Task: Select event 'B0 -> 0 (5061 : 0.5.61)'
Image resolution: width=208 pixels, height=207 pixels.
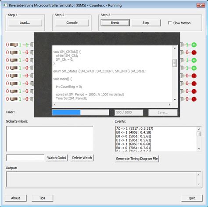Action: pos(133,136)
